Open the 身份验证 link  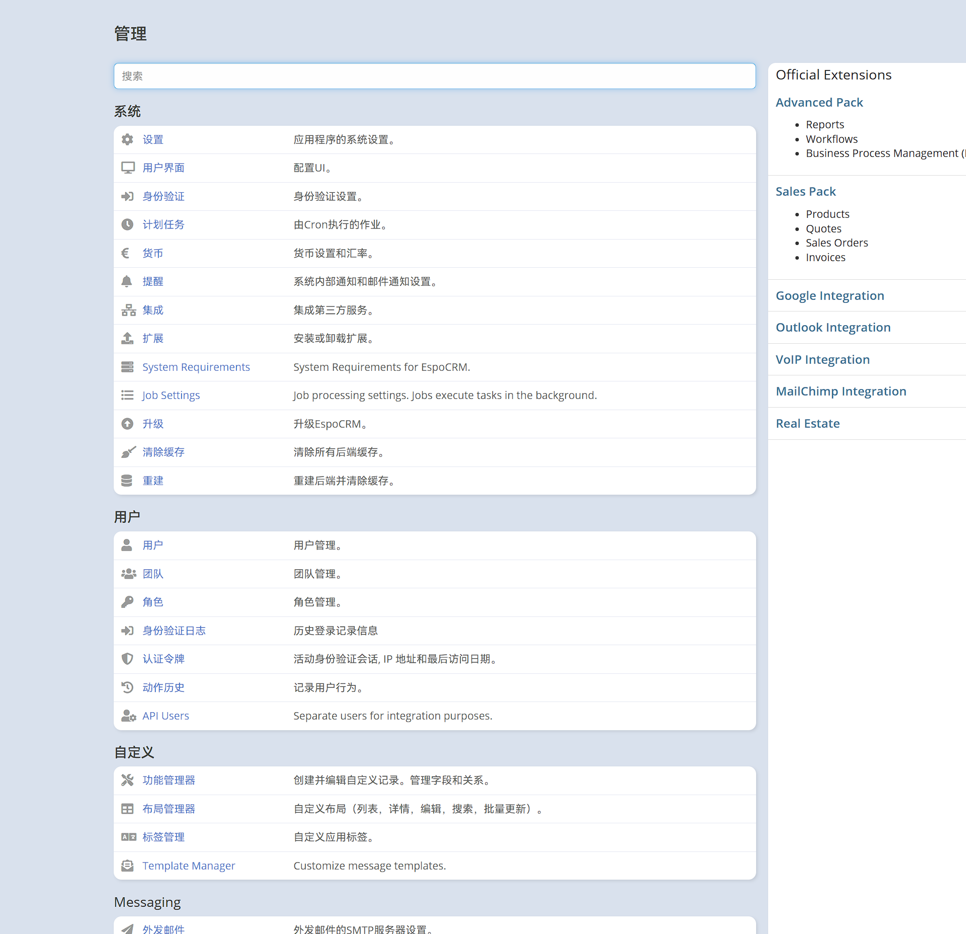(x=163, y=196)
